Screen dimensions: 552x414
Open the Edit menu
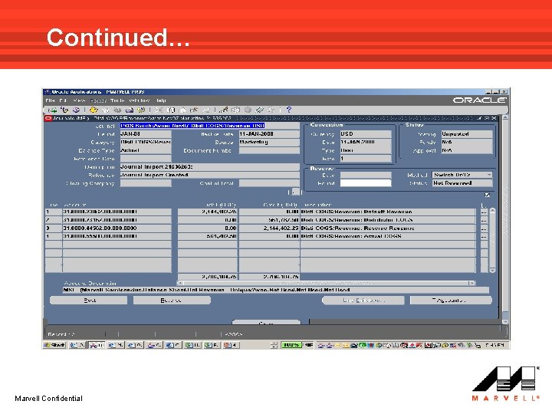63,100
